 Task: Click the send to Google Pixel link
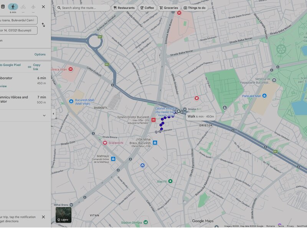(10, 65)
